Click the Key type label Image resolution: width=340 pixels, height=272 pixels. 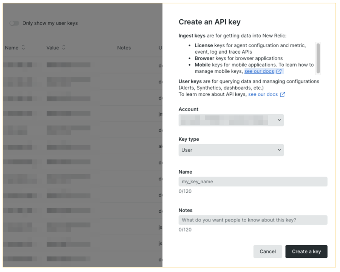pyautogui.click(x=189, y=139)
